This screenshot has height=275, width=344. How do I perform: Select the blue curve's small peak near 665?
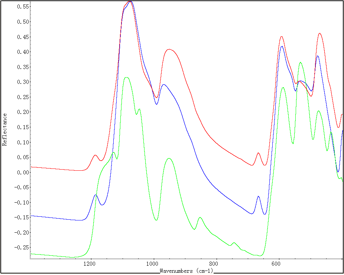click(259, 196)
